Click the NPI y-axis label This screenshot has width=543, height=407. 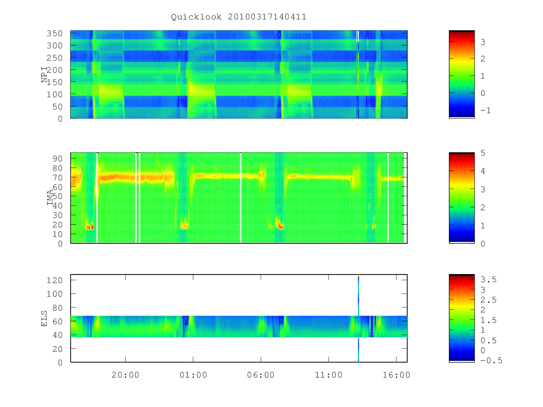[x=44, y=75]
